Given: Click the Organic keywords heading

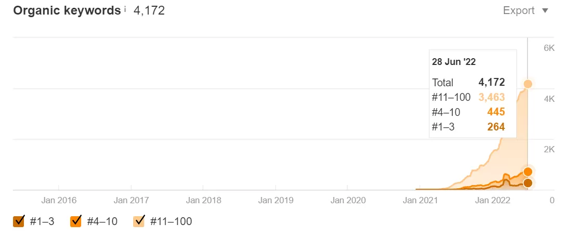Looking at the screenshot, I should (67, 10).
